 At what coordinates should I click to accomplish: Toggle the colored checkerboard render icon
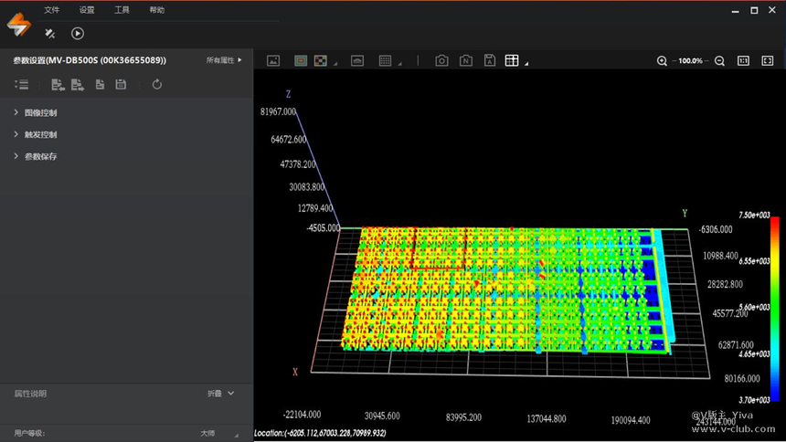320,60
